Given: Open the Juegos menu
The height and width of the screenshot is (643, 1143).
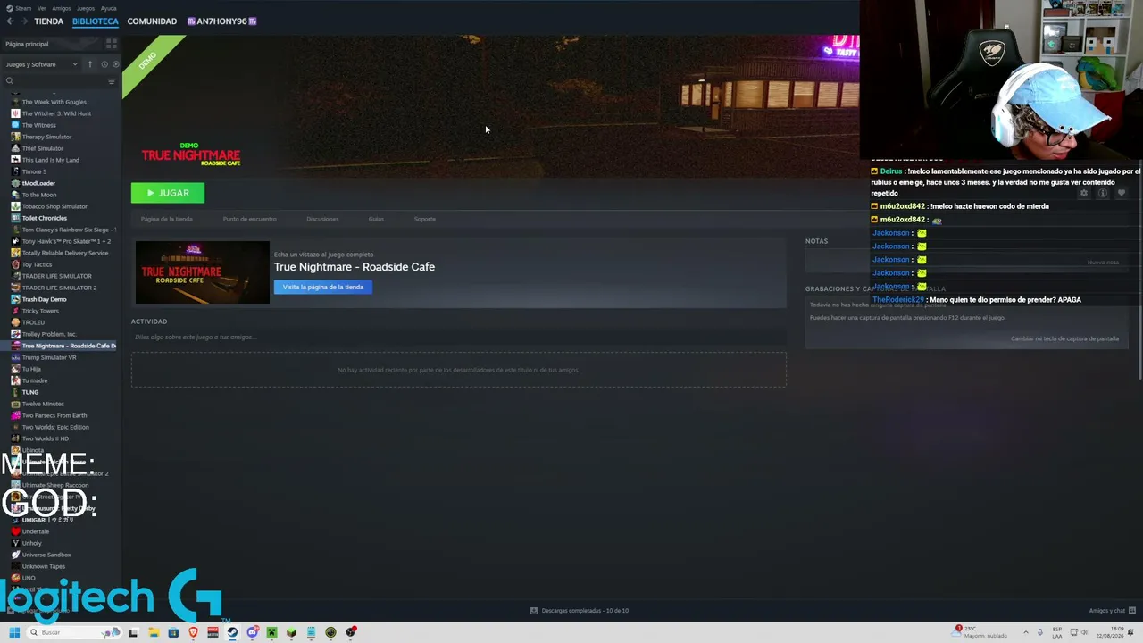Looking at the screenshot, I should click(x=86, y=8).
